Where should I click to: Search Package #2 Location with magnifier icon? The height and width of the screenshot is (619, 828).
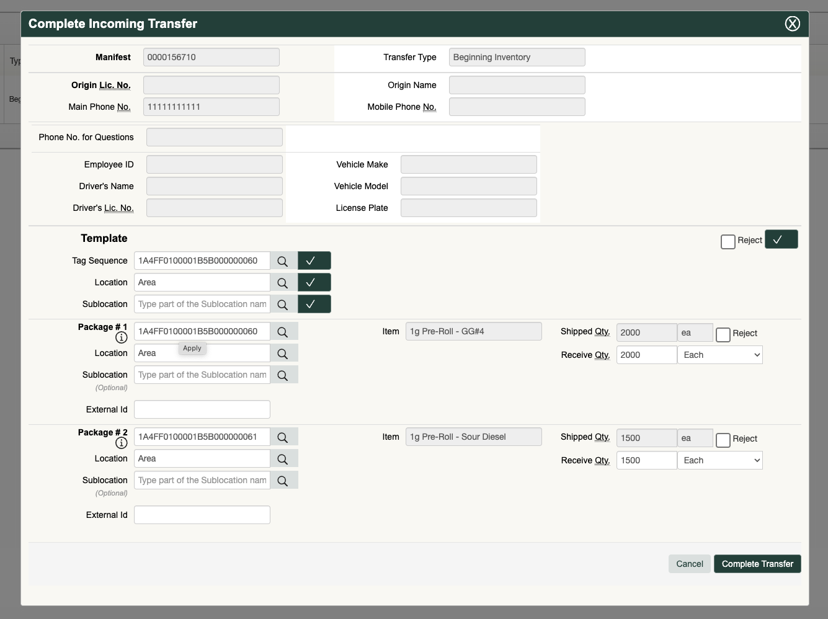click(283, 459)
